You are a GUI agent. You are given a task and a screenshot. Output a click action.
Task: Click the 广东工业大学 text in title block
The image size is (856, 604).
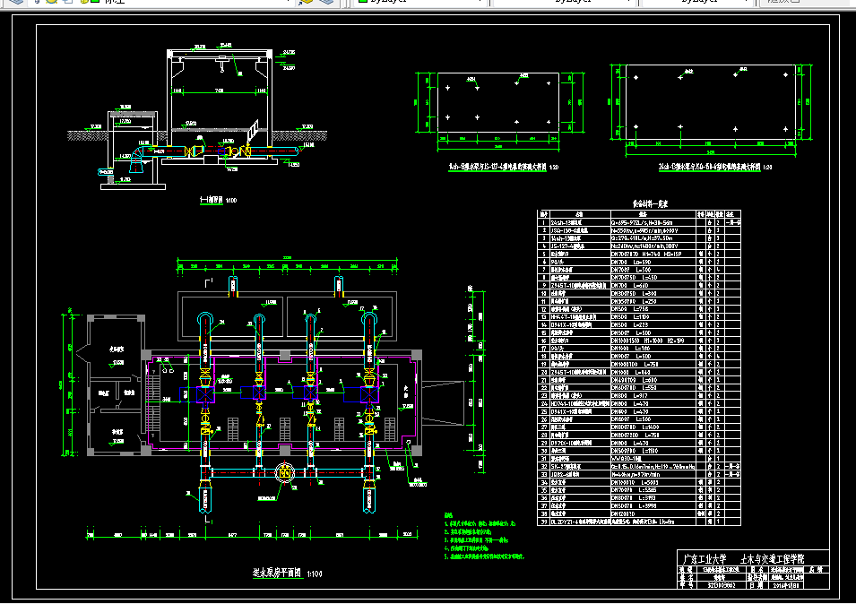705,559
